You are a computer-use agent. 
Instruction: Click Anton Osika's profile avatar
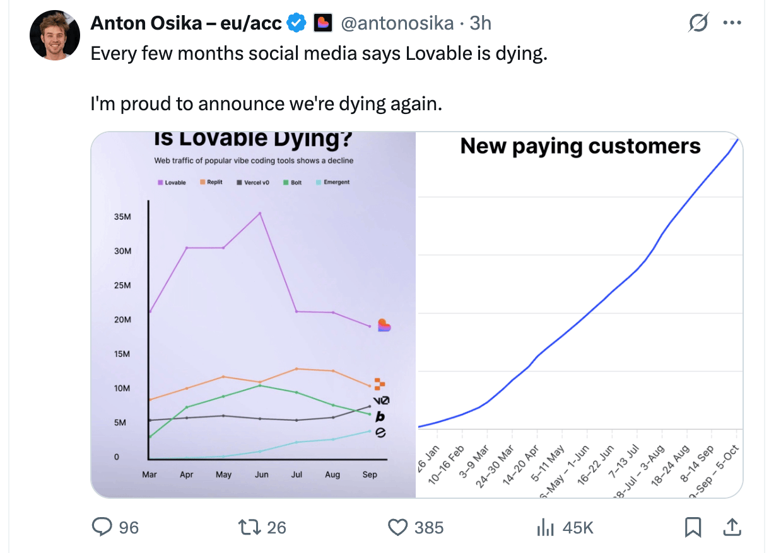(x=54, y=35)
